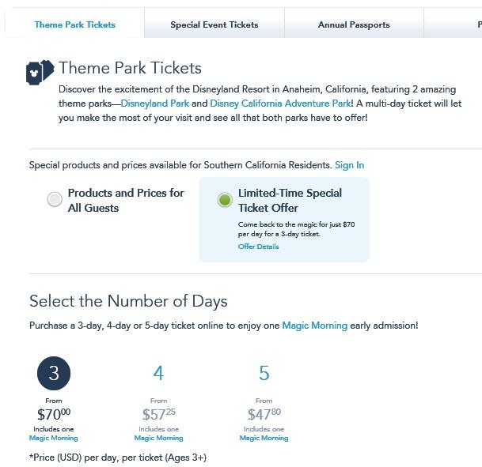Follow the Disneyland Park link
Image resolution: width=482 pixels, height=467 pixels.
[x=154, y=104]
